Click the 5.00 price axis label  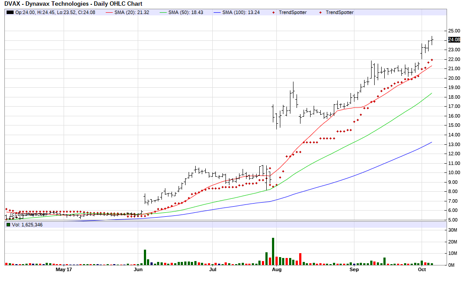(455, 220)
